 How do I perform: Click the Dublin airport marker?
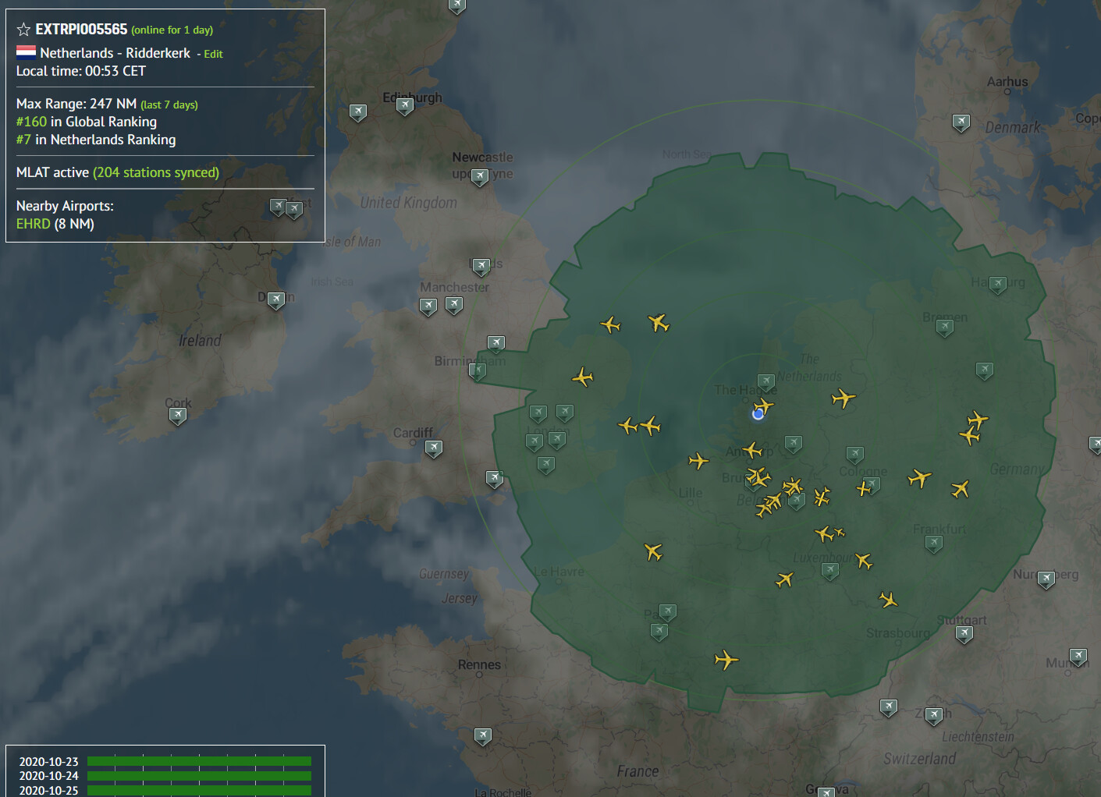tap(276, 300)
